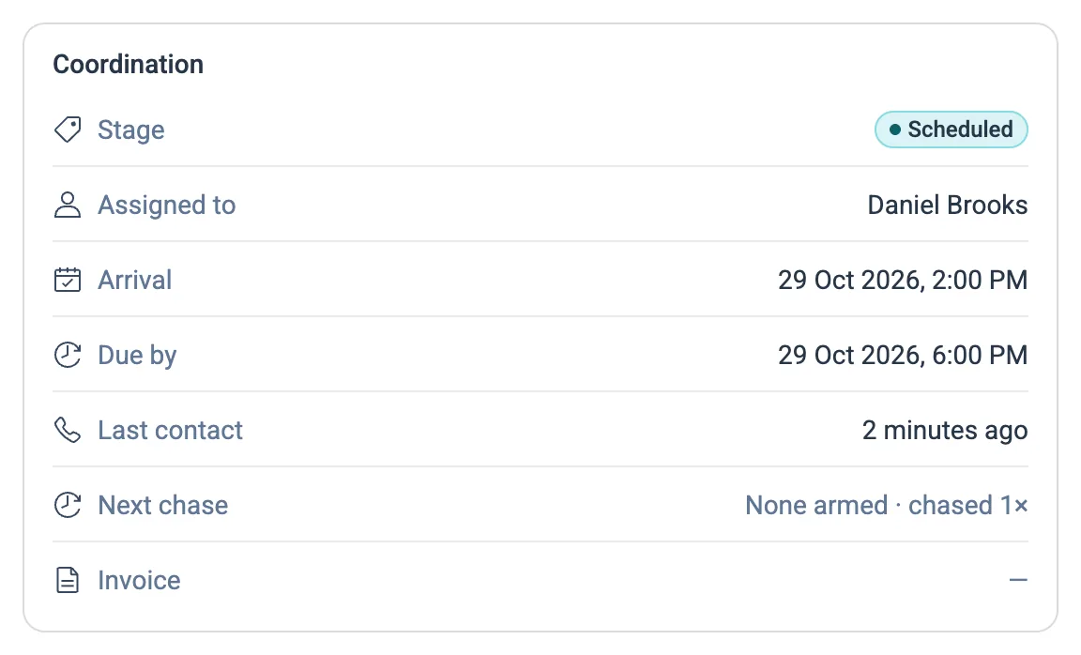Select the Assigned to label
Image resolution: width=1081 pixels, height=655 pixels.
point(167,205)
